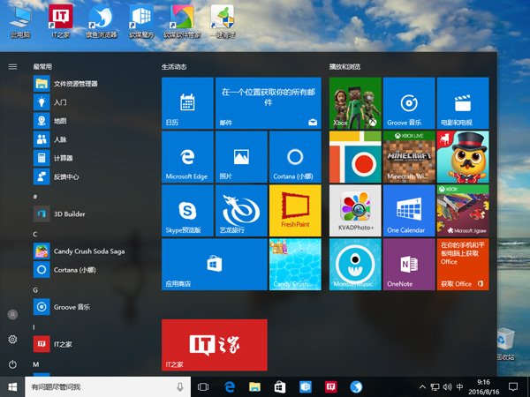Screen dimensions: 530x397
Task: Jump to the letter C group header
Action: [35, 234]
